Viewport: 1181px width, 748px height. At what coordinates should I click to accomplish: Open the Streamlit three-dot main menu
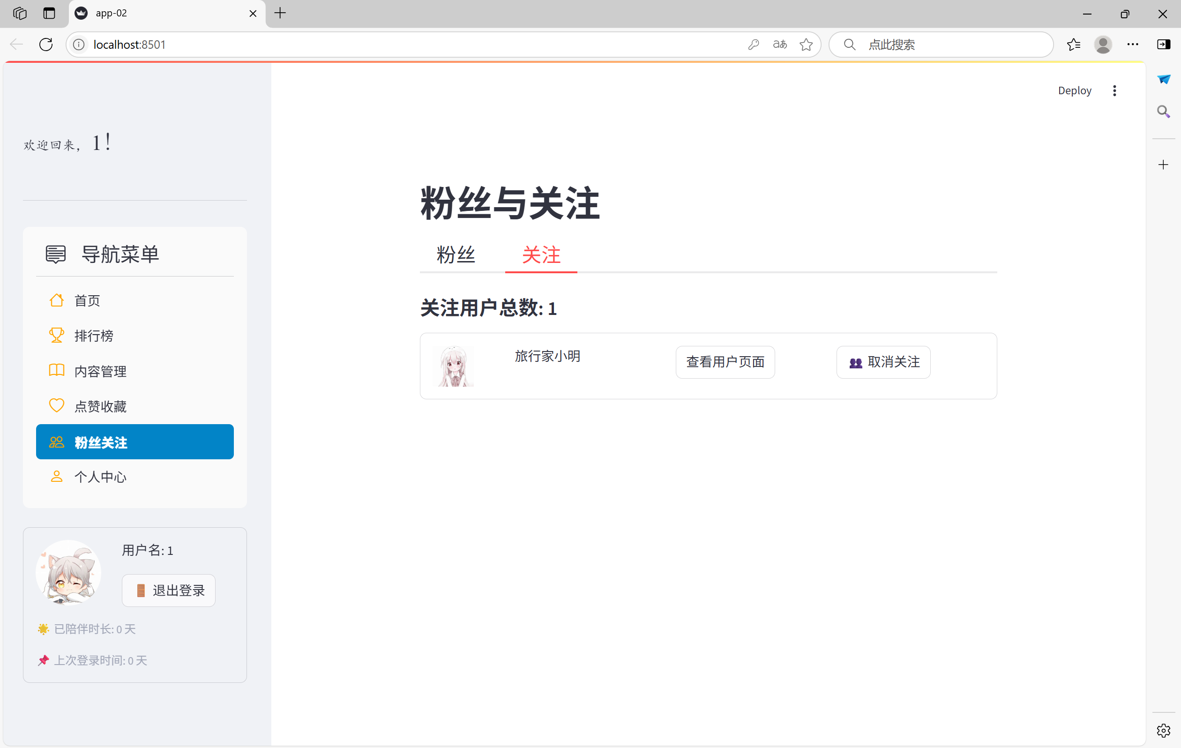(x=1114, y=91)
